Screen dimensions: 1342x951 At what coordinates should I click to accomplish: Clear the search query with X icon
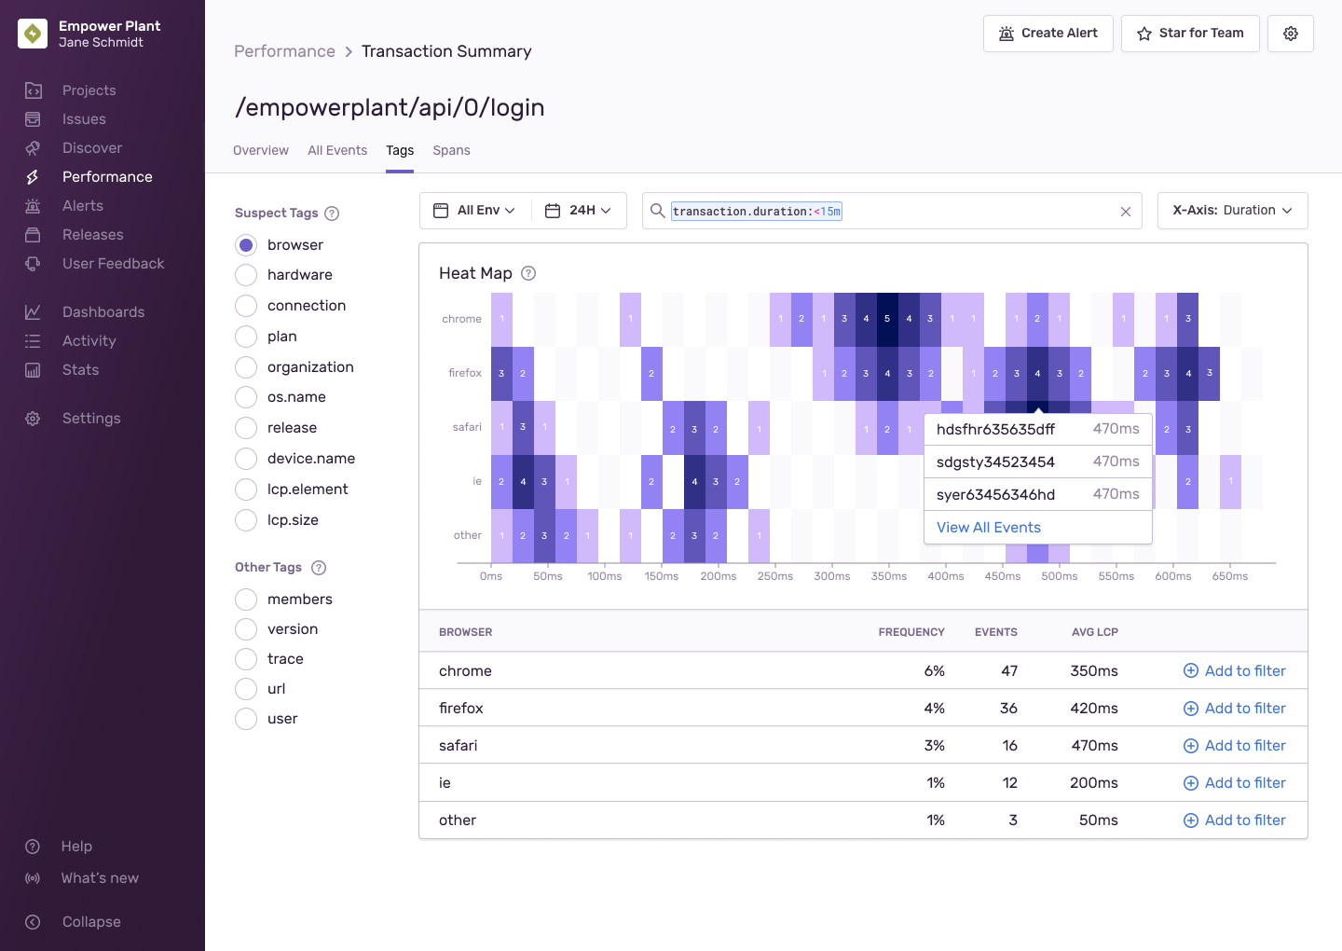point(1125,212)
